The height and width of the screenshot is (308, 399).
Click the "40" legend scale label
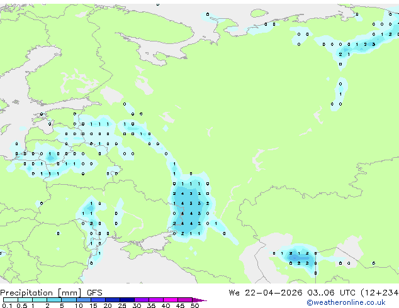coord(166,305)
